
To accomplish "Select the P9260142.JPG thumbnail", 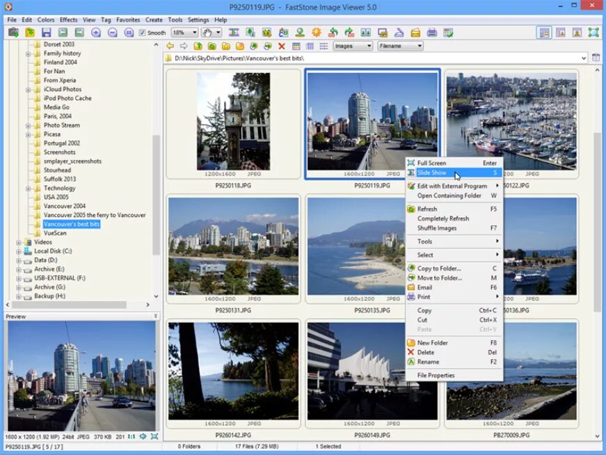I will coord(234,371).
